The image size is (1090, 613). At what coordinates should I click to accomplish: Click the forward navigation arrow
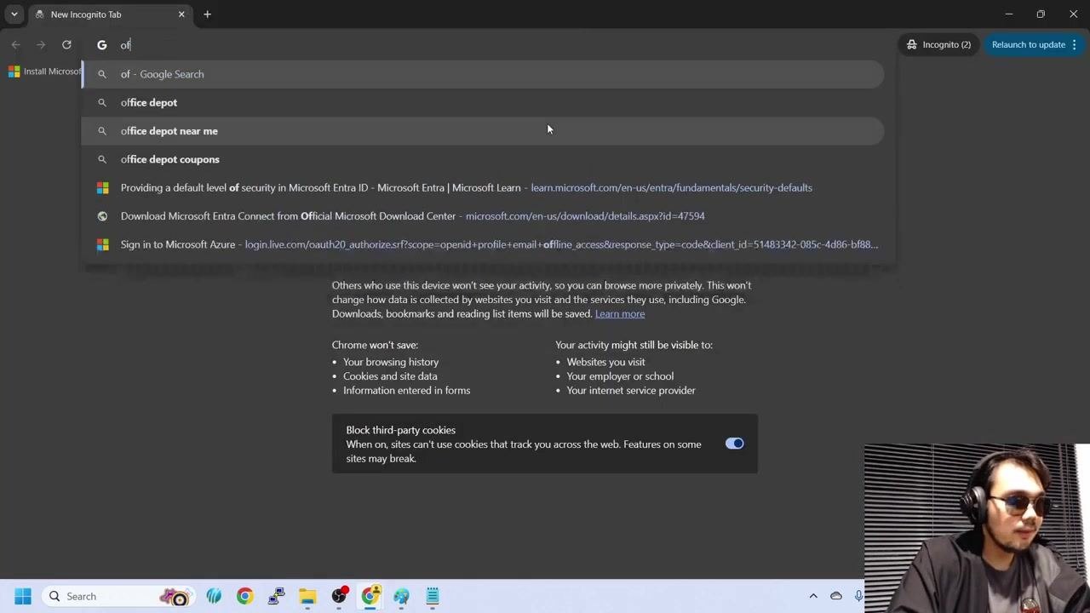pos(41,44)
